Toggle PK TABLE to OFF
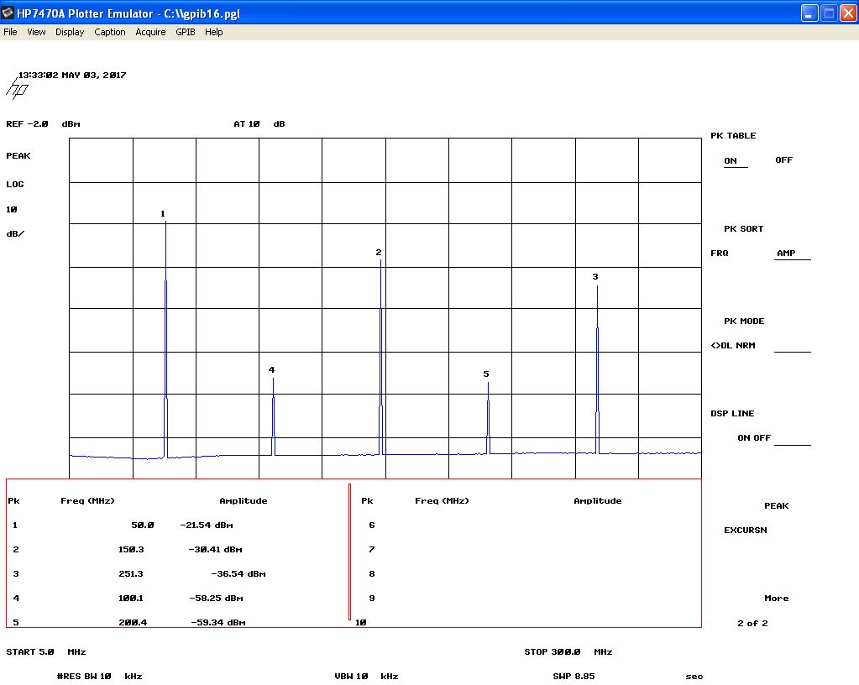Screen dimensions: 859x685 (783, 160)
